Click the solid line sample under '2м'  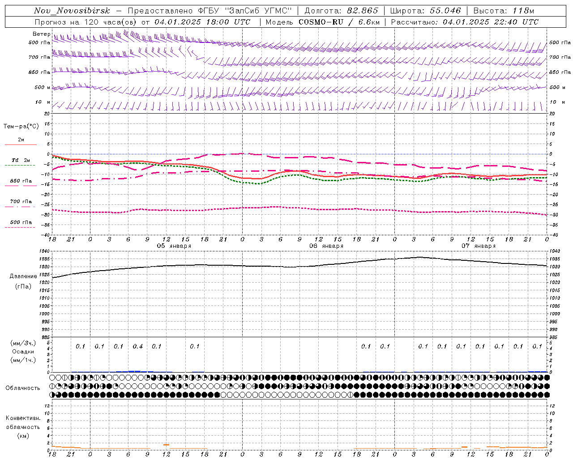[x=20, y=145]
